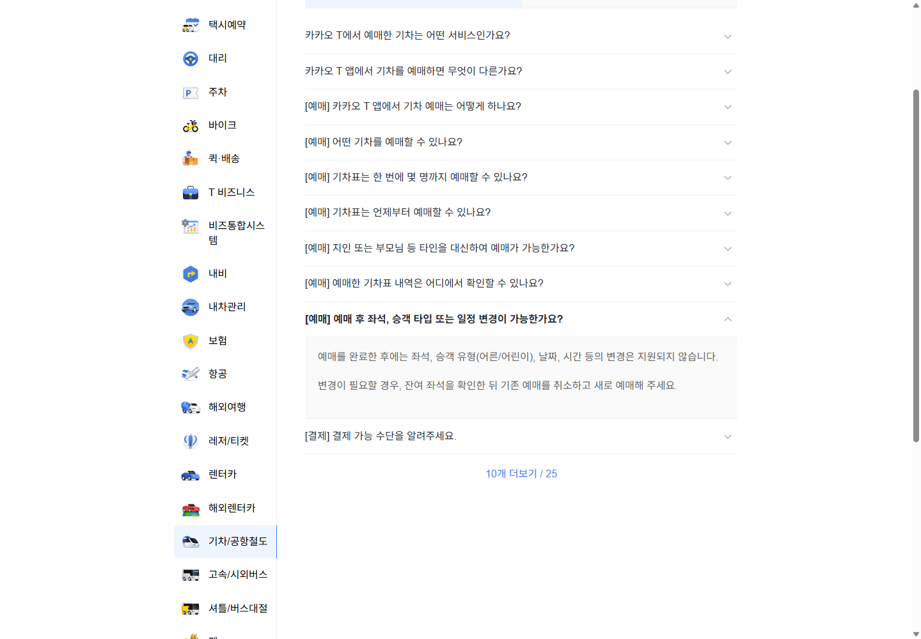The height and width of the screenshot is (639, 921).
Task: Click the 보험 shield icon
Action: [191, 341]
